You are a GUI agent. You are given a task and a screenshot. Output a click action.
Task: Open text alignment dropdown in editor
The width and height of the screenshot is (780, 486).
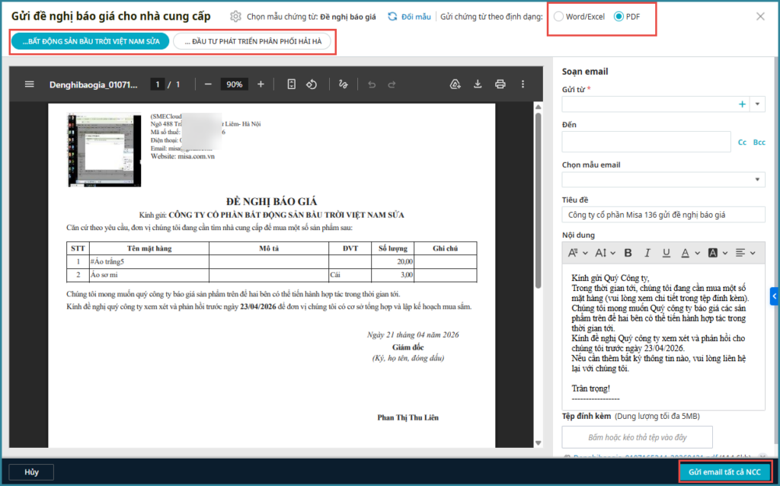[746, 253]
